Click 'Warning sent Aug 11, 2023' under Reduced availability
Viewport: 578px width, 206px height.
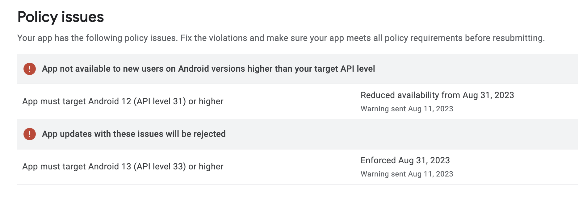[407, 109]
